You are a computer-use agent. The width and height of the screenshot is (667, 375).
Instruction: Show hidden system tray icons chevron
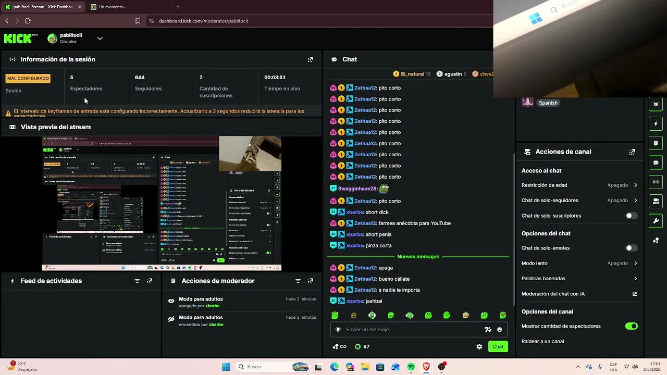click(x=578, y=367)
